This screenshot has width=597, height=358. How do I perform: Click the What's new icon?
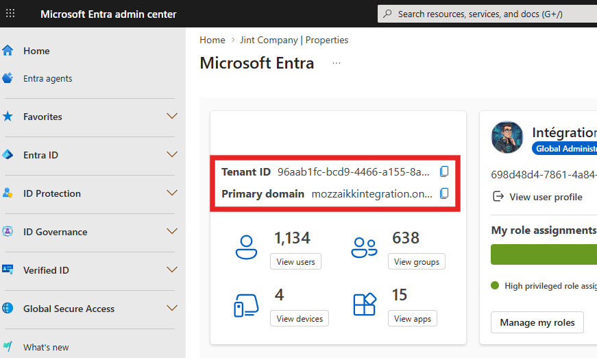pyautogui.click(x=8, y=346)
